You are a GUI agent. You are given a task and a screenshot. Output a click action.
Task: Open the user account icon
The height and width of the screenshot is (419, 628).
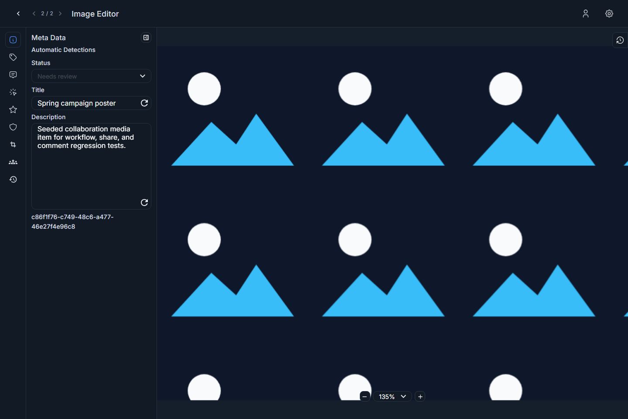pos(586,14)
